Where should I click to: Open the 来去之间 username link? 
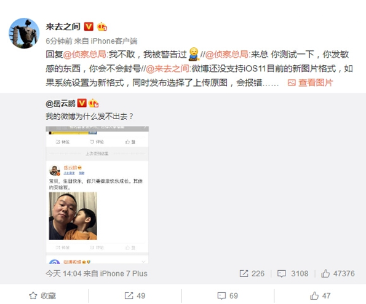pos(63,26)
